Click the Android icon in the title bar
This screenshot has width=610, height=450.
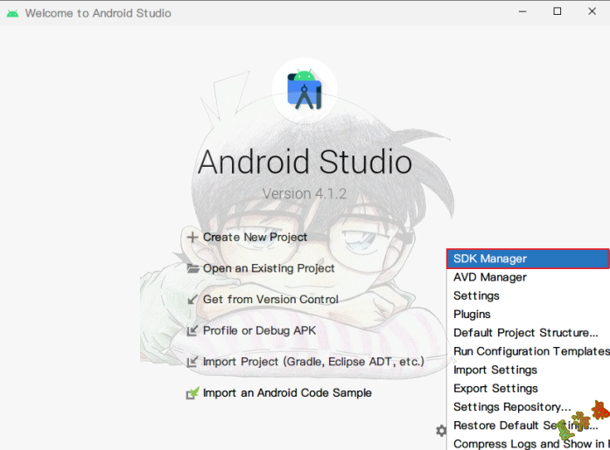click(12, 13)
